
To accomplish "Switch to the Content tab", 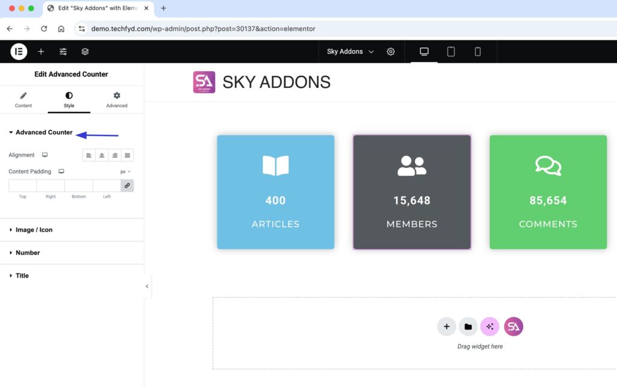I will coord(23,100).
